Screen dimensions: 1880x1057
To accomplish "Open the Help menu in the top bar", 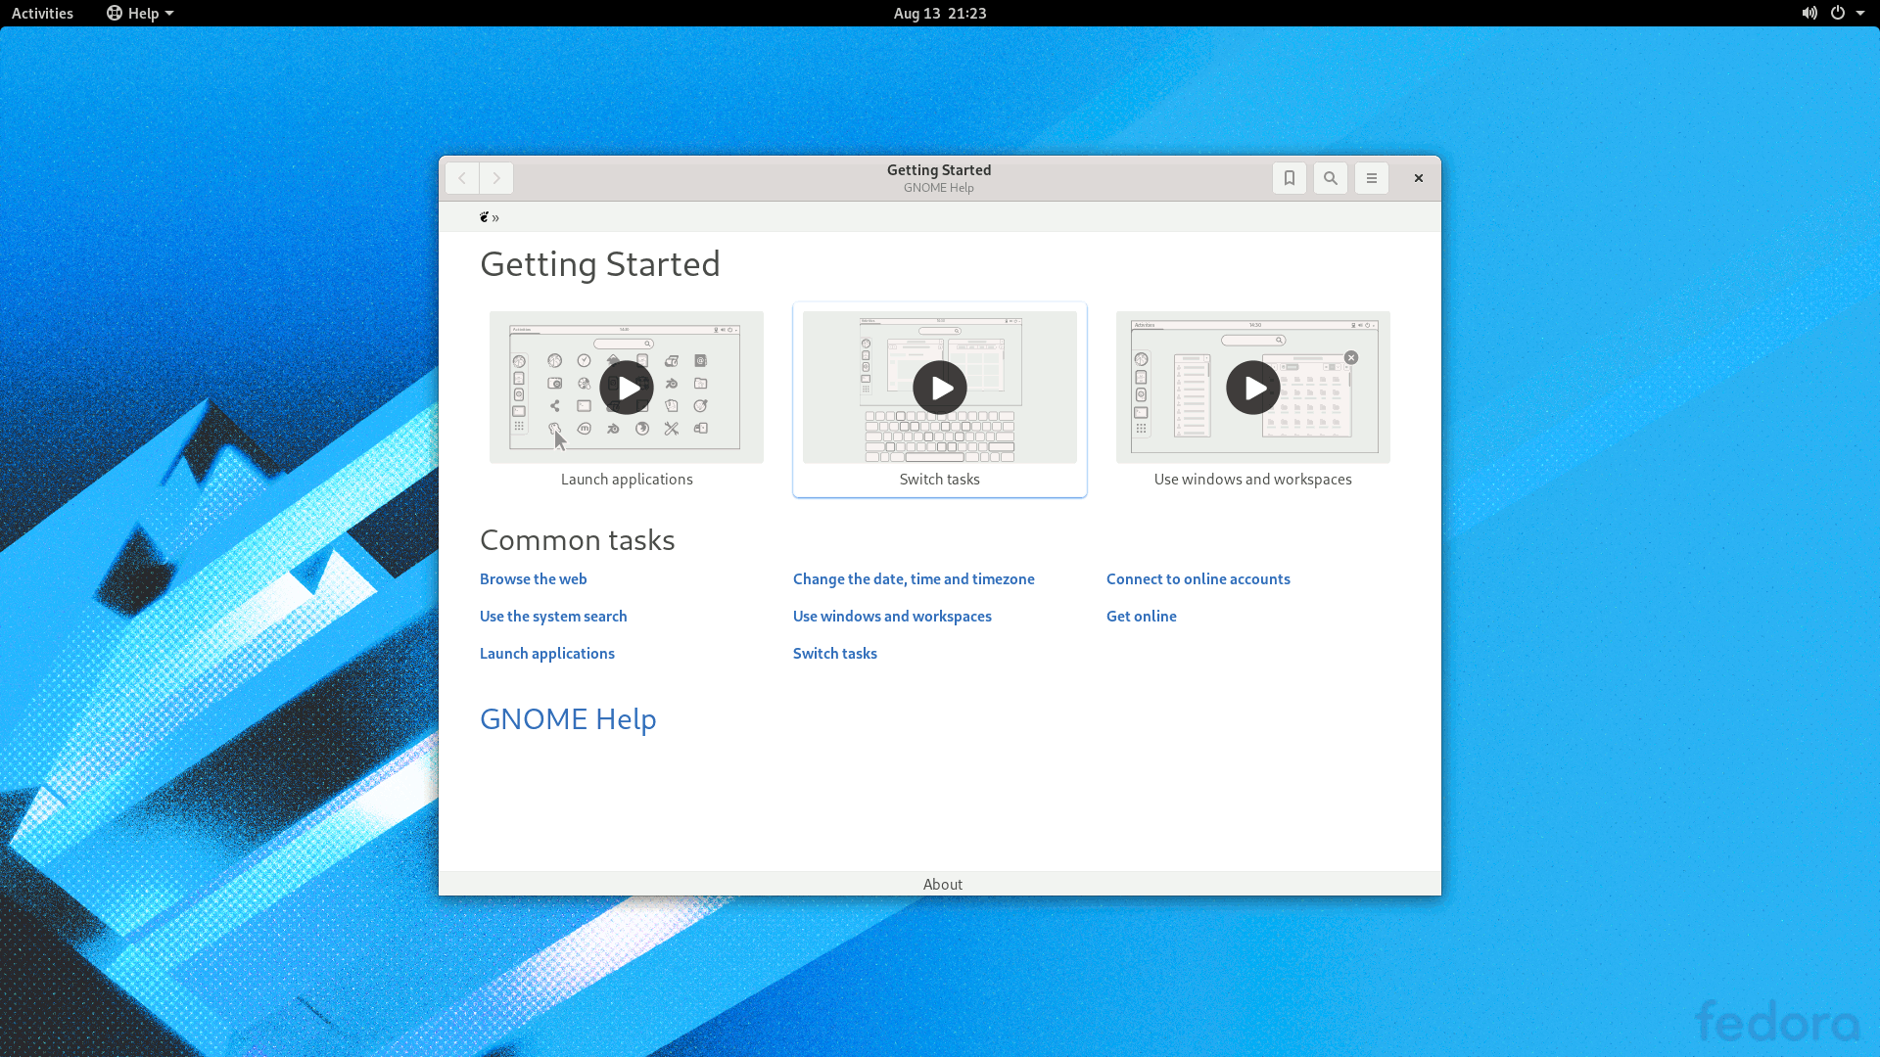I will pyautogui.click(x=145, y=13).
